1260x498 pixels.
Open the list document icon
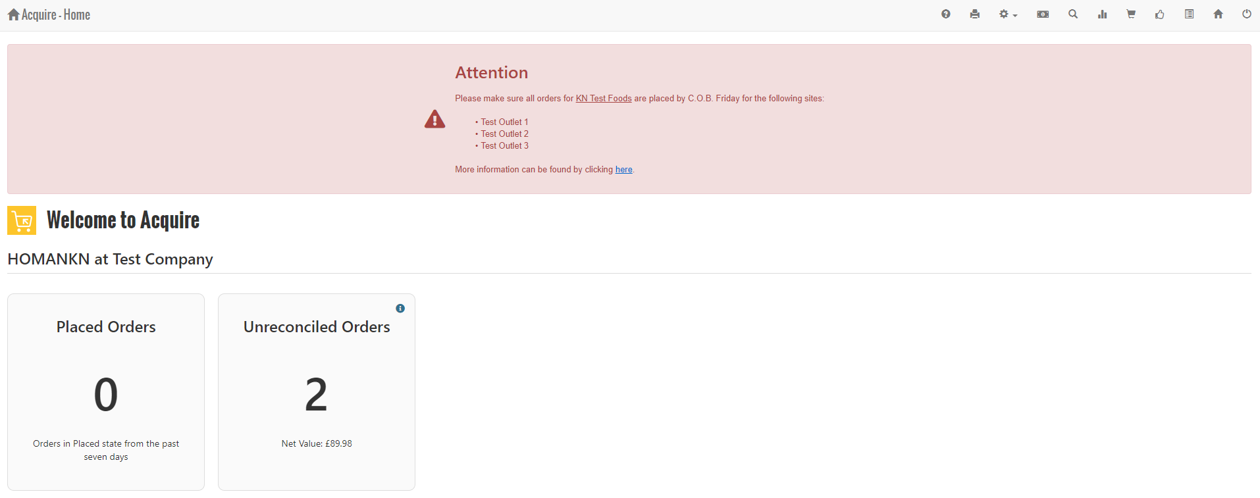point(1189,14)
